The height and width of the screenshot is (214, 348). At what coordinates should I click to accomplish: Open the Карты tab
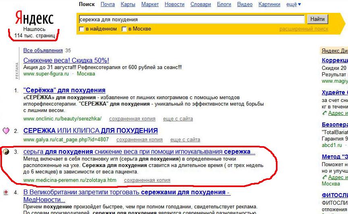pos(128,4)
